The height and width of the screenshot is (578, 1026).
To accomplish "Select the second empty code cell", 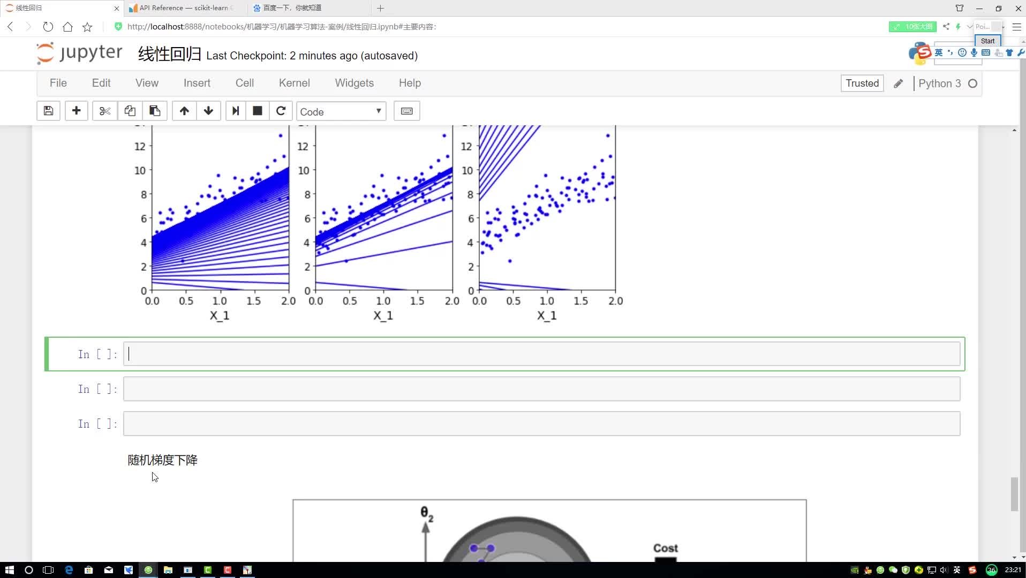I will tap(541, 389).
